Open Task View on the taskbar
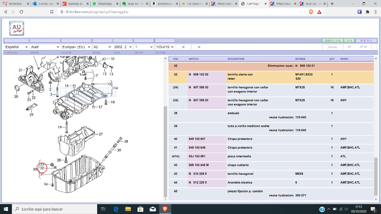This screenshot has height=214, width=381. pyautogui.click(x=103, y=209)
